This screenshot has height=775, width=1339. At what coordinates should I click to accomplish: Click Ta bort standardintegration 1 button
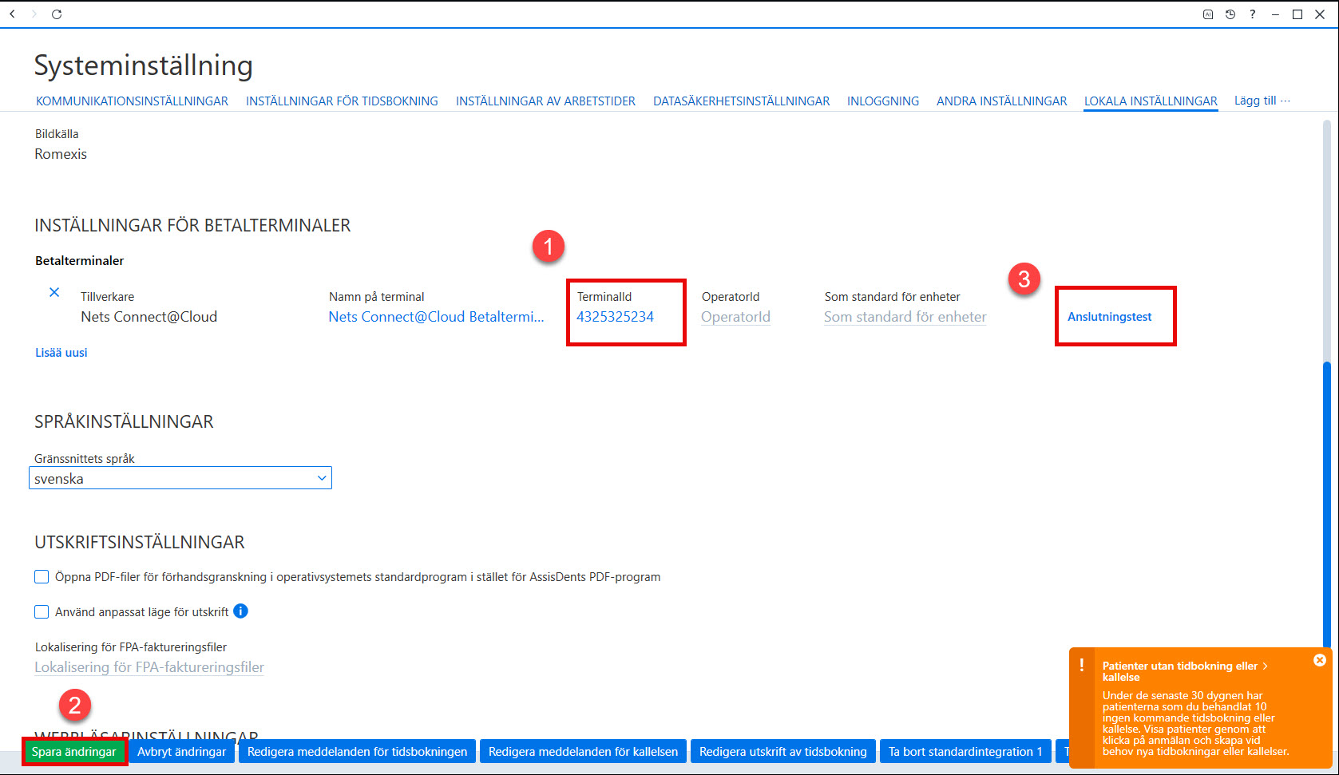point(965,752)
